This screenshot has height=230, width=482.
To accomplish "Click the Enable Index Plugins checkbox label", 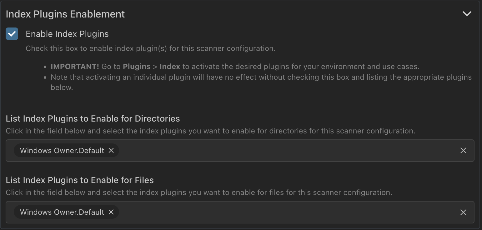I will tap(67, 34).
